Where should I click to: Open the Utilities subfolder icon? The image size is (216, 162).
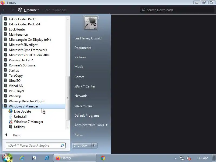[11, 127]
